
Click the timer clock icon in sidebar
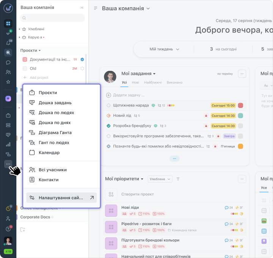pyautogui.click(x=8, y=209)
